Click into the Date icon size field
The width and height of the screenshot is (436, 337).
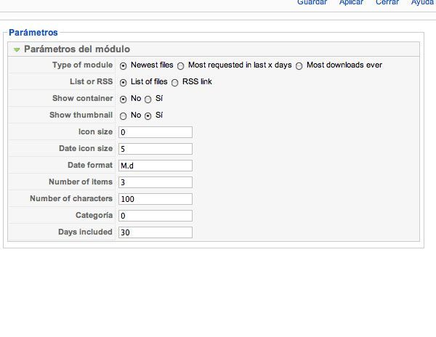pos(156,149)
